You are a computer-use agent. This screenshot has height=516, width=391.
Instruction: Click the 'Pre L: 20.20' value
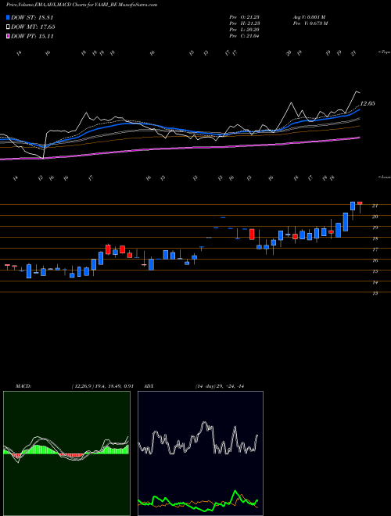coord(245,30)
